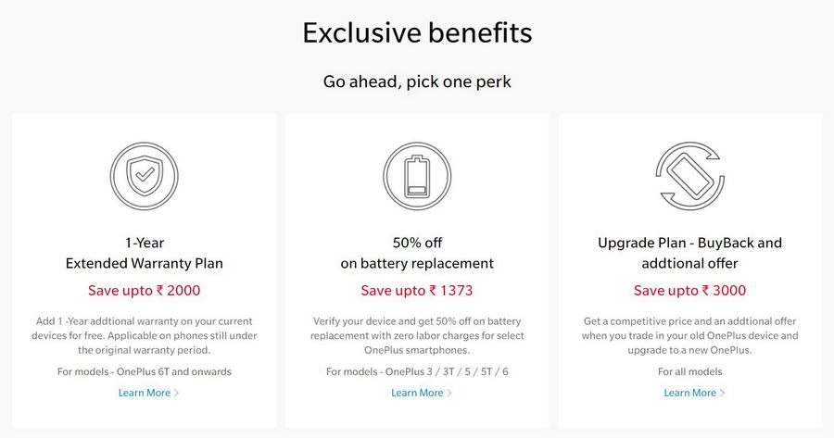Click the 'For all models' text
This screenshot has height=438, width=834.
pyautogui.click(x=689, y=371)
